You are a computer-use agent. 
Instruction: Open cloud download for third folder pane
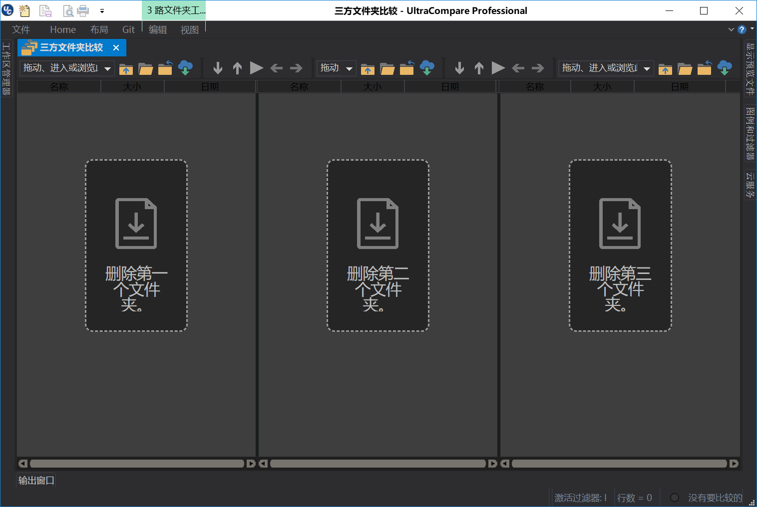point(725,67)
